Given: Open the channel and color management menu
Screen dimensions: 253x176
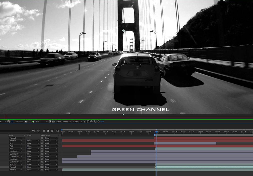Looking at the screenshot, I should 33,121.
